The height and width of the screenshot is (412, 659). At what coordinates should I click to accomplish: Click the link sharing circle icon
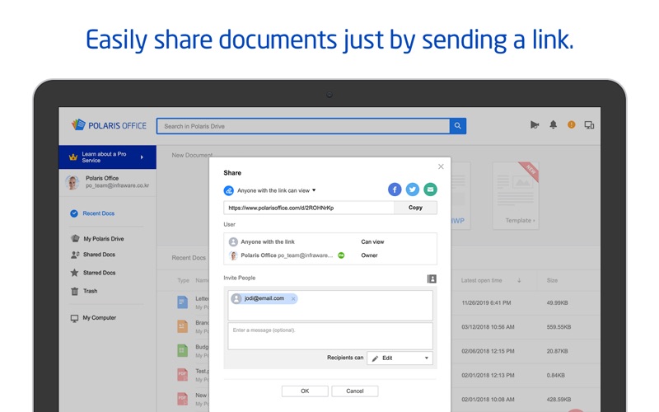(229, 191)
